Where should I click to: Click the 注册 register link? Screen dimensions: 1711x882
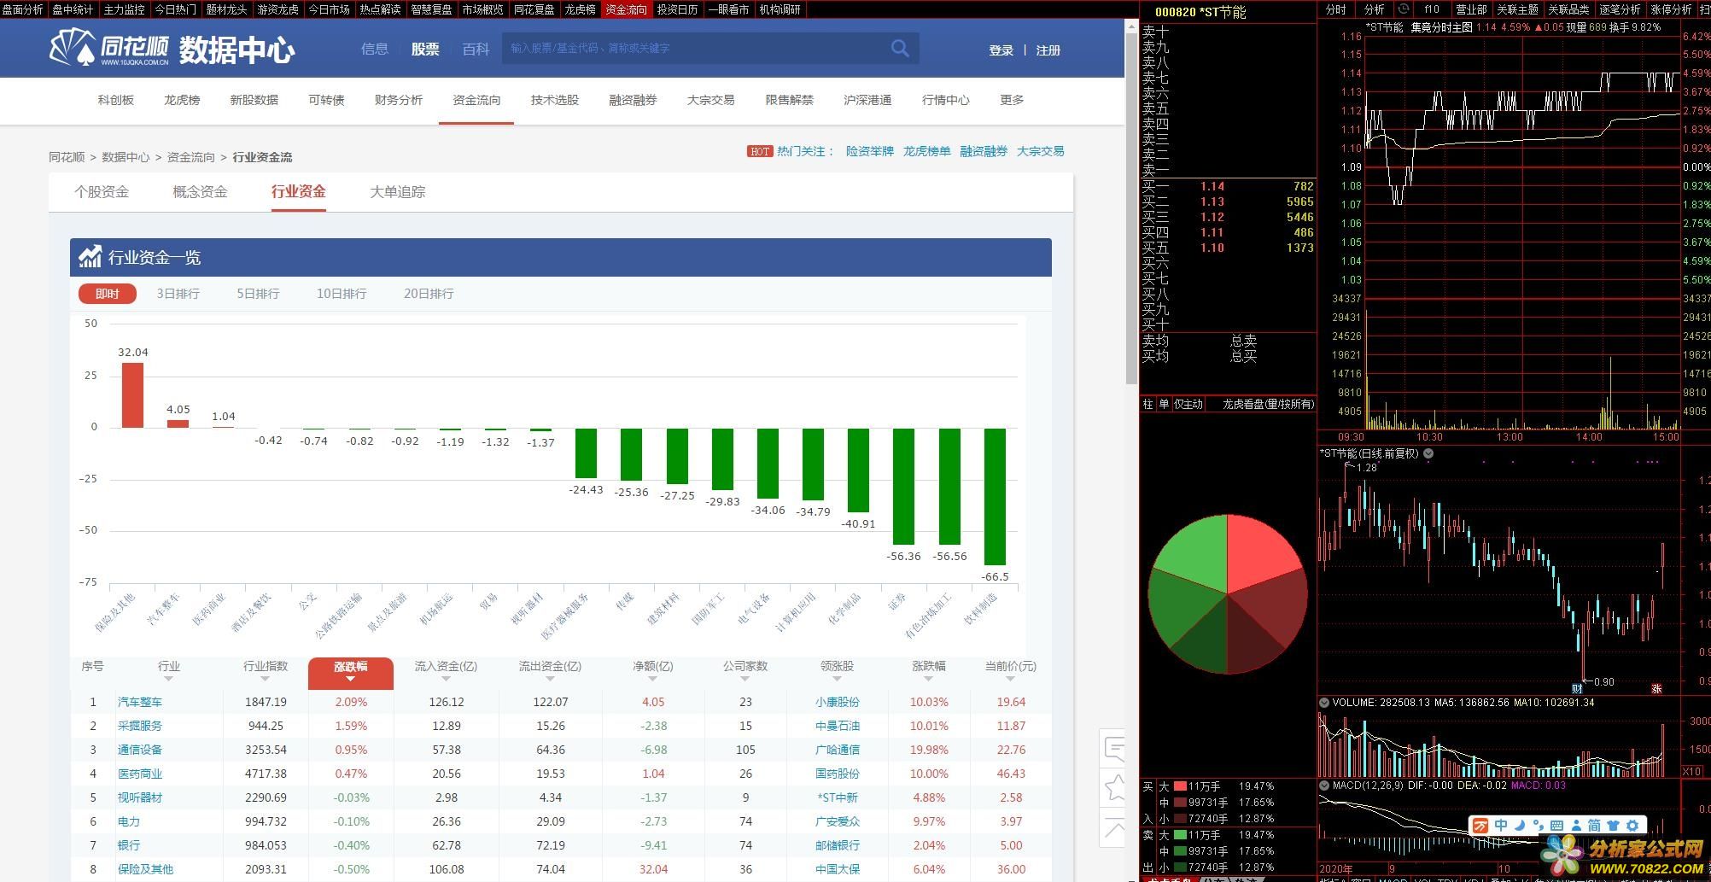pos(1048,50)
